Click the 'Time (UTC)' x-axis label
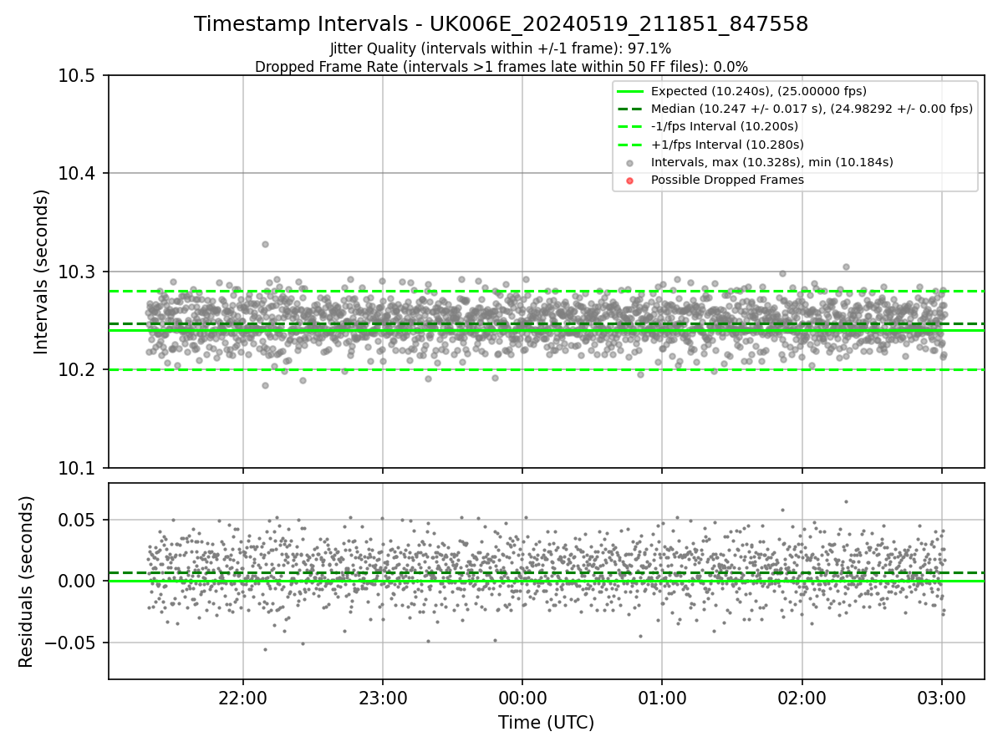 point(546,723)
